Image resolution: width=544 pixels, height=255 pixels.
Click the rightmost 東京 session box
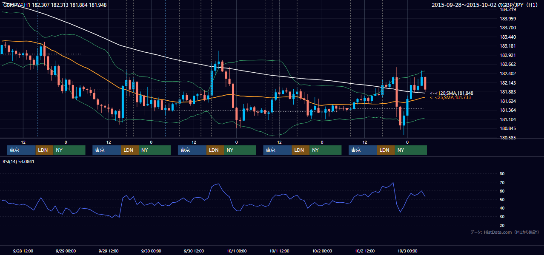tap(363, 150)
